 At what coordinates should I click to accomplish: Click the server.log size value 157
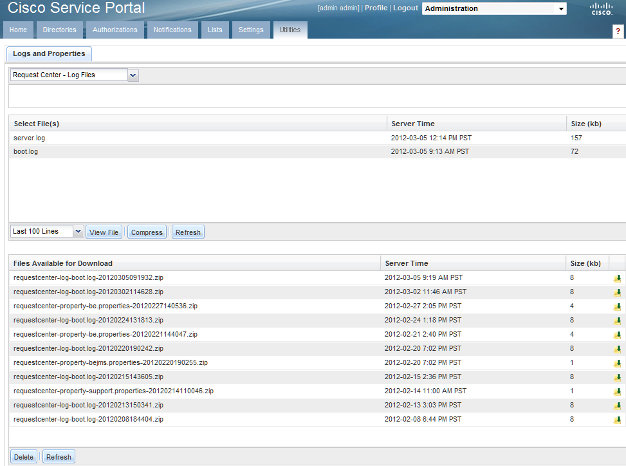point(576,138)
